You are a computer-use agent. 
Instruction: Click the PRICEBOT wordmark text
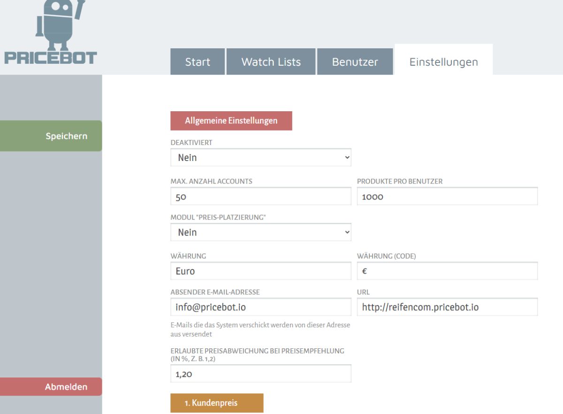point(51,58)
